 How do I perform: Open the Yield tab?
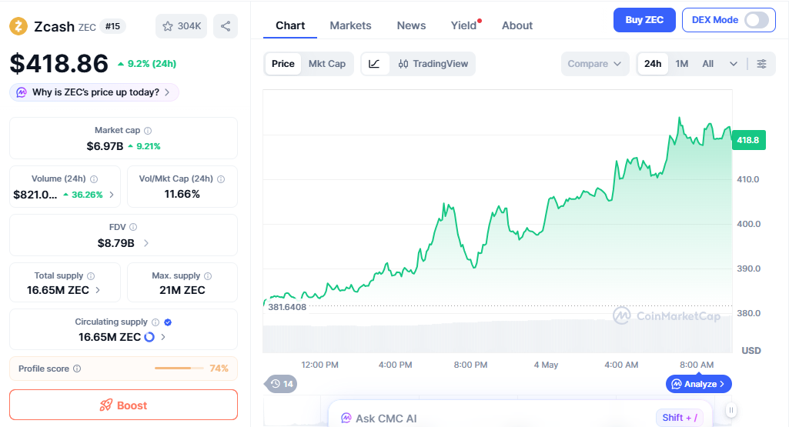[x=464, y=25]
